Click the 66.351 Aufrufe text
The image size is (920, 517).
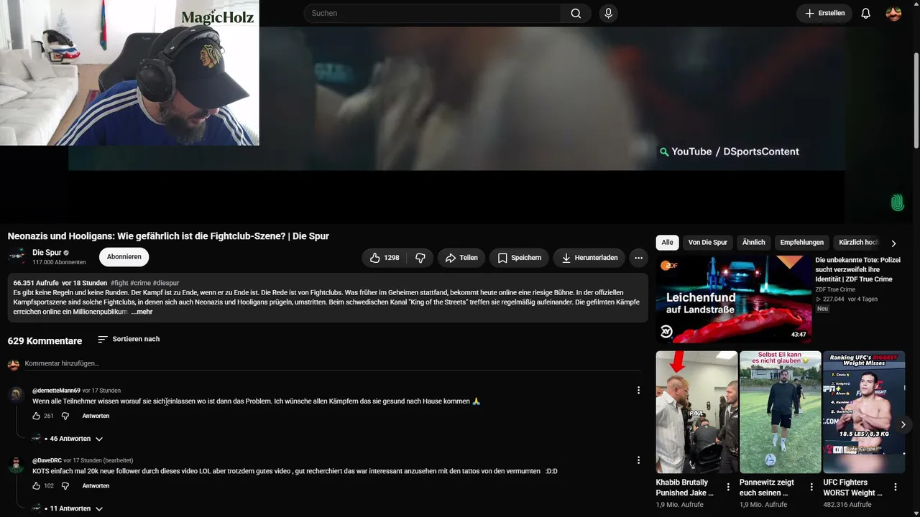36,283
